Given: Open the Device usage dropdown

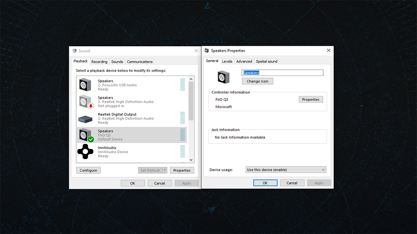Looking at the screenshot, I should [286, 170].
